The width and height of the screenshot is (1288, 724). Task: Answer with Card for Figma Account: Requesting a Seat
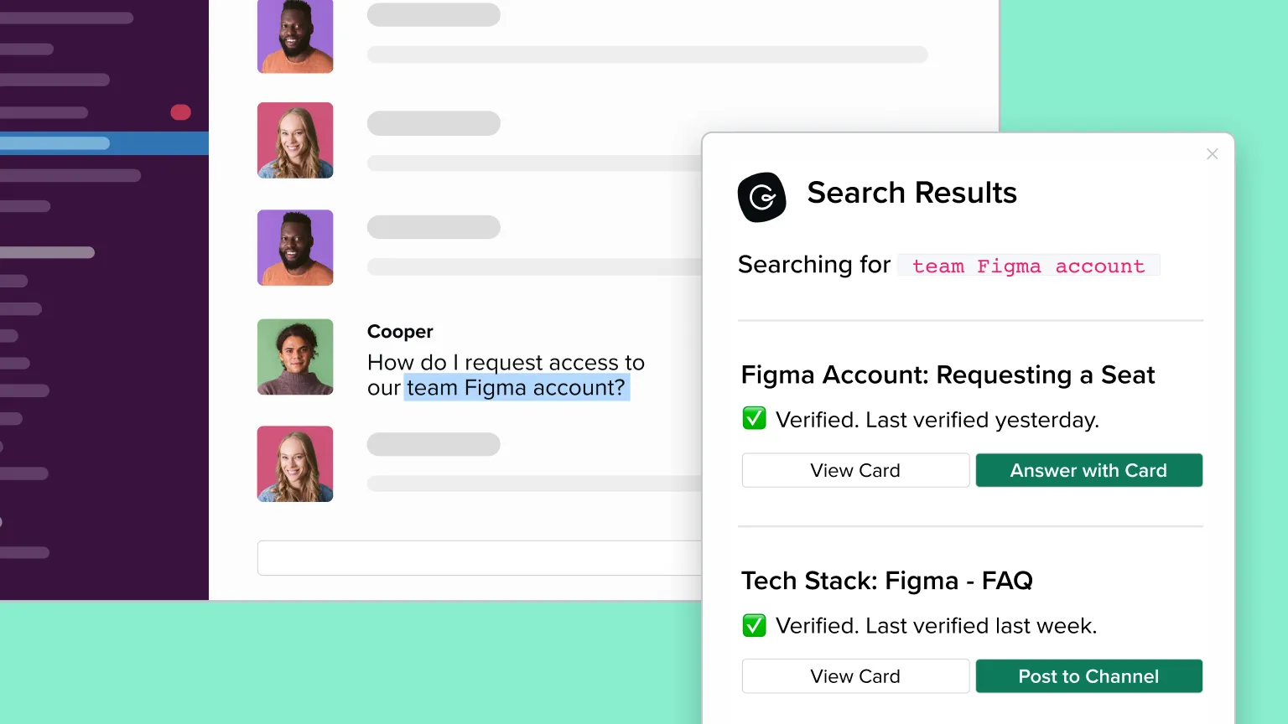point(1088,470)
